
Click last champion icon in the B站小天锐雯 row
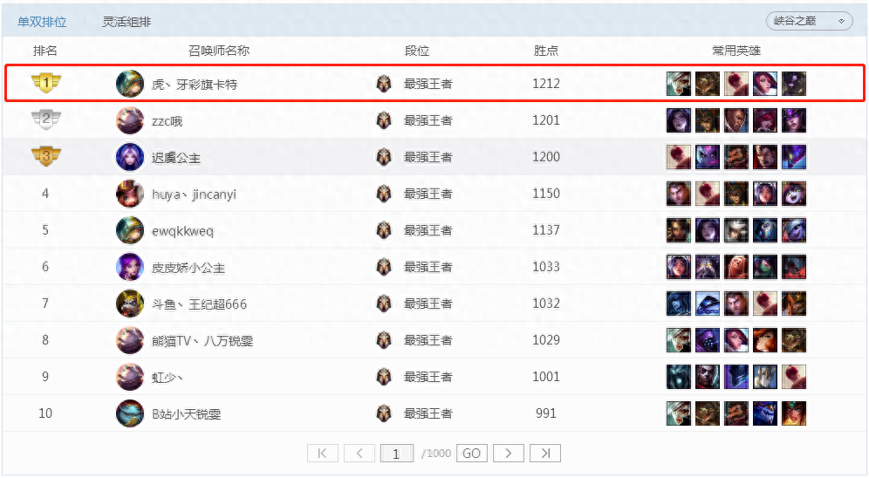click(794, 413)
